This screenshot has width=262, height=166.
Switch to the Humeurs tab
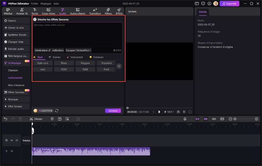96,57
